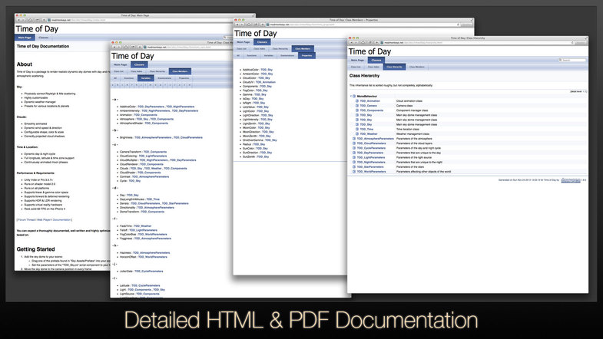Open Enumerations tab in Variables window
Screen dimensions: 603x339
click(164, 78)
